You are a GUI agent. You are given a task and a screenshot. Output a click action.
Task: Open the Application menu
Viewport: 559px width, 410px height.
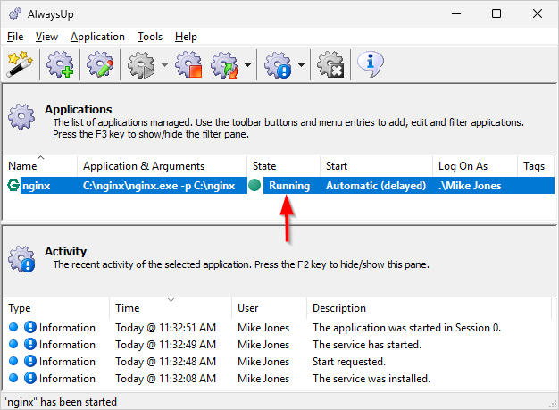click(x=97, y=37)
